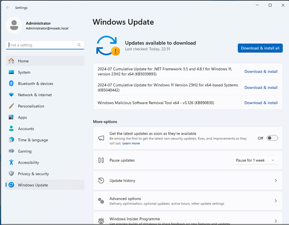Open the Learn more link
The height and width of the screenshot is (225, 289).
coord(131,144)
